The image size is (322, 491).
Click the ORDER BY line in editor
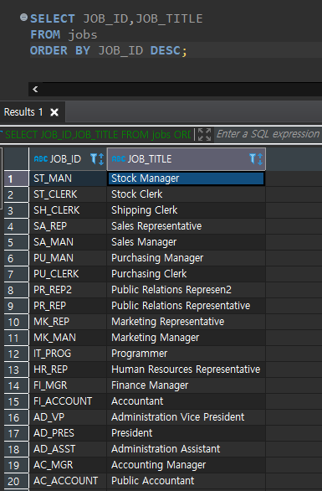(x=109, y=50)
